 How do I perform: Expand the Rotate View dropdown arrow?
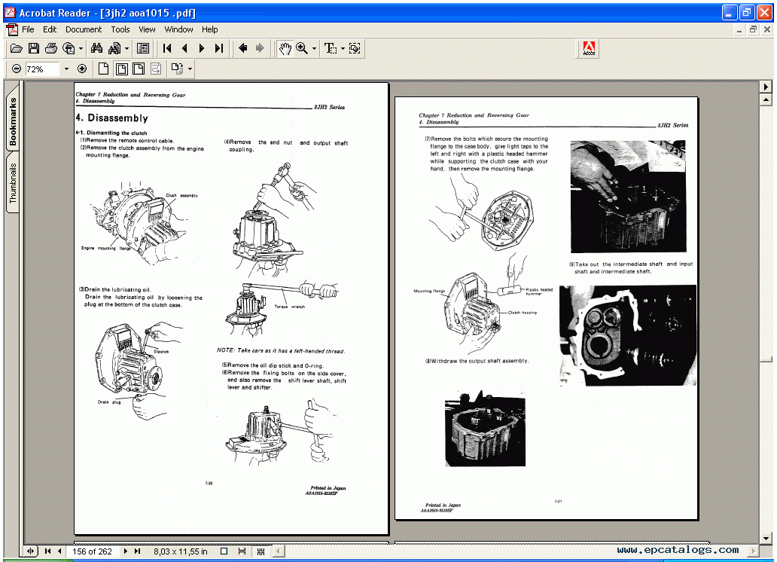pyautogui.click(x=190, y=69)
